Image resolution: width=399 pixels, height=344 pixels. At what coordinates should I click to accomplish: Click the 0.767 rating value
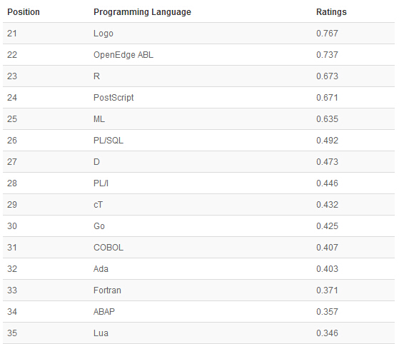coord(327,34)
